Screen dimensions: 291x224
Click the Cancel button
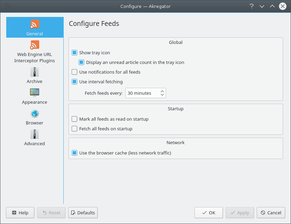click(x=271, y=213)
